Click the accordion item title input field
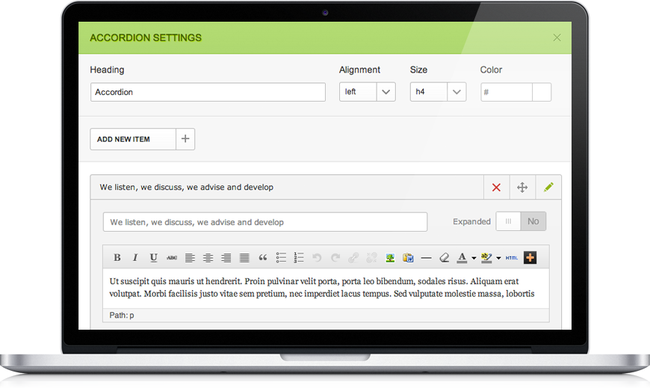The width and height of the screenshot is (650, 388). click(x=265, y=222)
